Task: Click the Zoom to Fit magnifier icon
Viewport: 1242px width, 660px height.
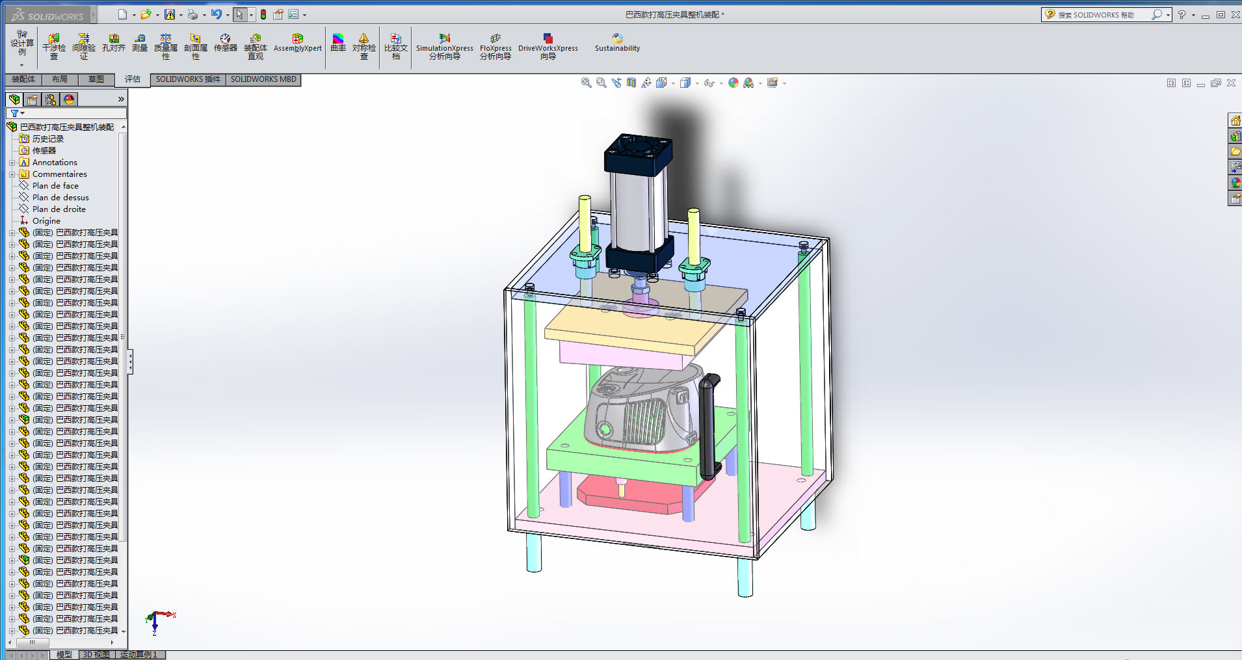Action: point(586,83)
